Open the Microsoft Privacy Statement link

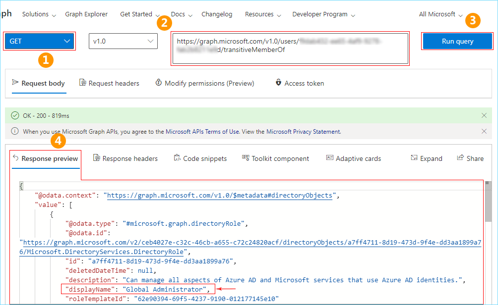coord(303,132)
